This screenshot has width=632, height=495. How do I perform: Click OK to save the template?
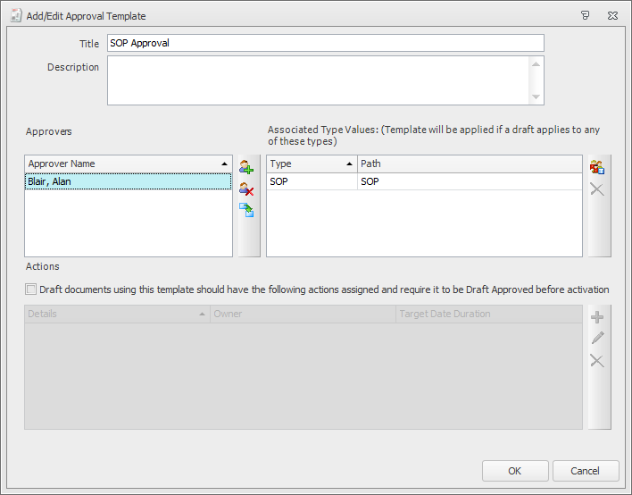click(515, 471)
